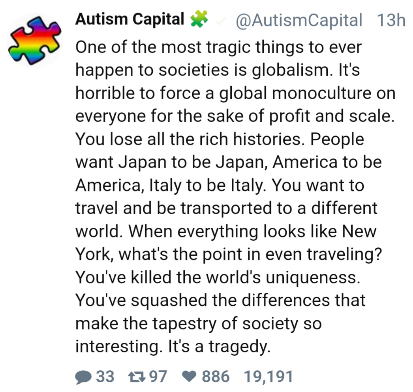Screen dimensions: 413x392
Task: Click the reply count 33
Action: click(x=105, y=377)
